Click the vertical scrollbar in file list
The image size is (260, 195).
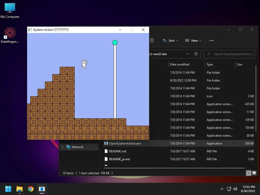[256, 98]
